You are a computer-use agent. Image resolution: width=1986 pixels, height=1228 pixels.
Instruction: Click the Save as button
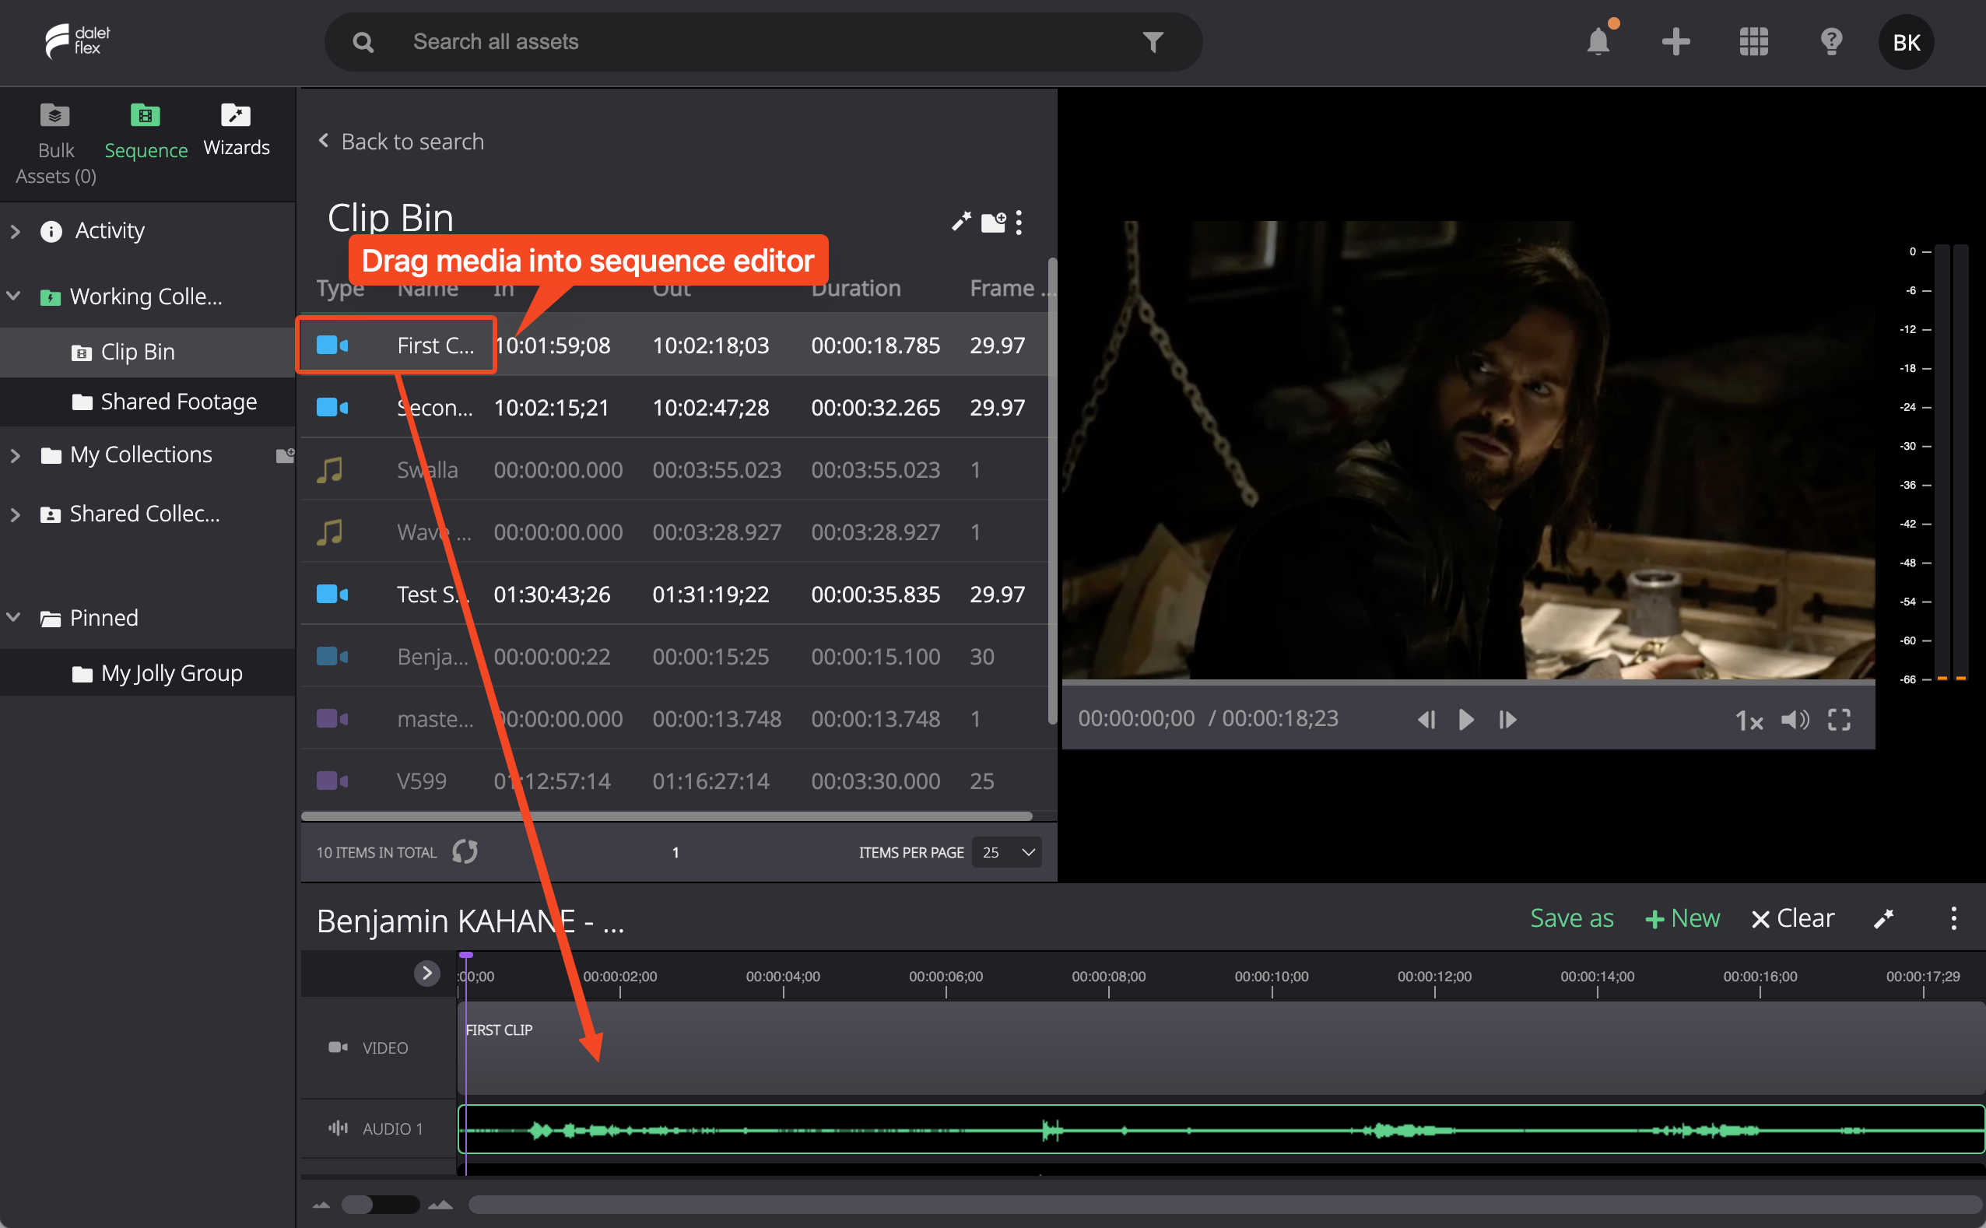tap(1571, 917)
